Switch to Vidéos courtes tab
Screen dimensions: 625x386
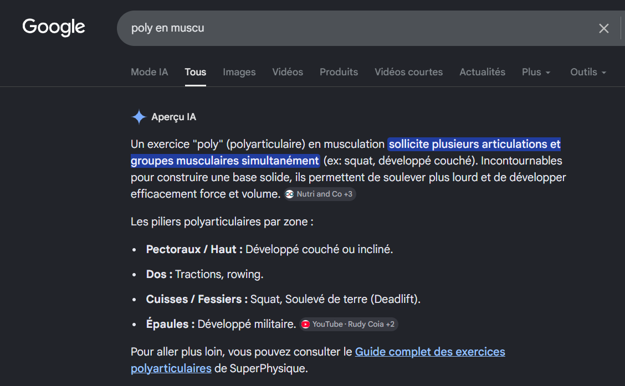coord(408,72)
